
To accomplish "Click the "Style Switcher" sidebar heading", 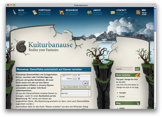I will coord(123,75).
